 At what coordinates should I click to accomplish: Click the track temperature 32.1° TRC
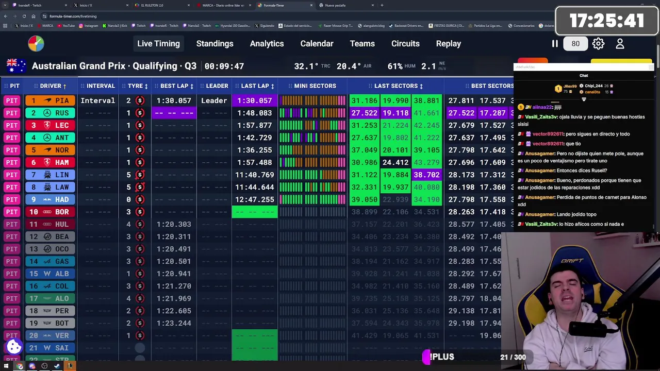click(312, 66)
